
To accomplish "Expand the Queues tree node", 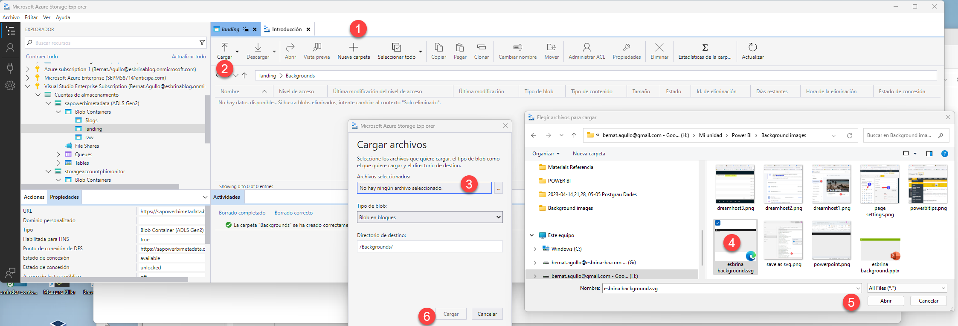I will (x=58, y=154).
